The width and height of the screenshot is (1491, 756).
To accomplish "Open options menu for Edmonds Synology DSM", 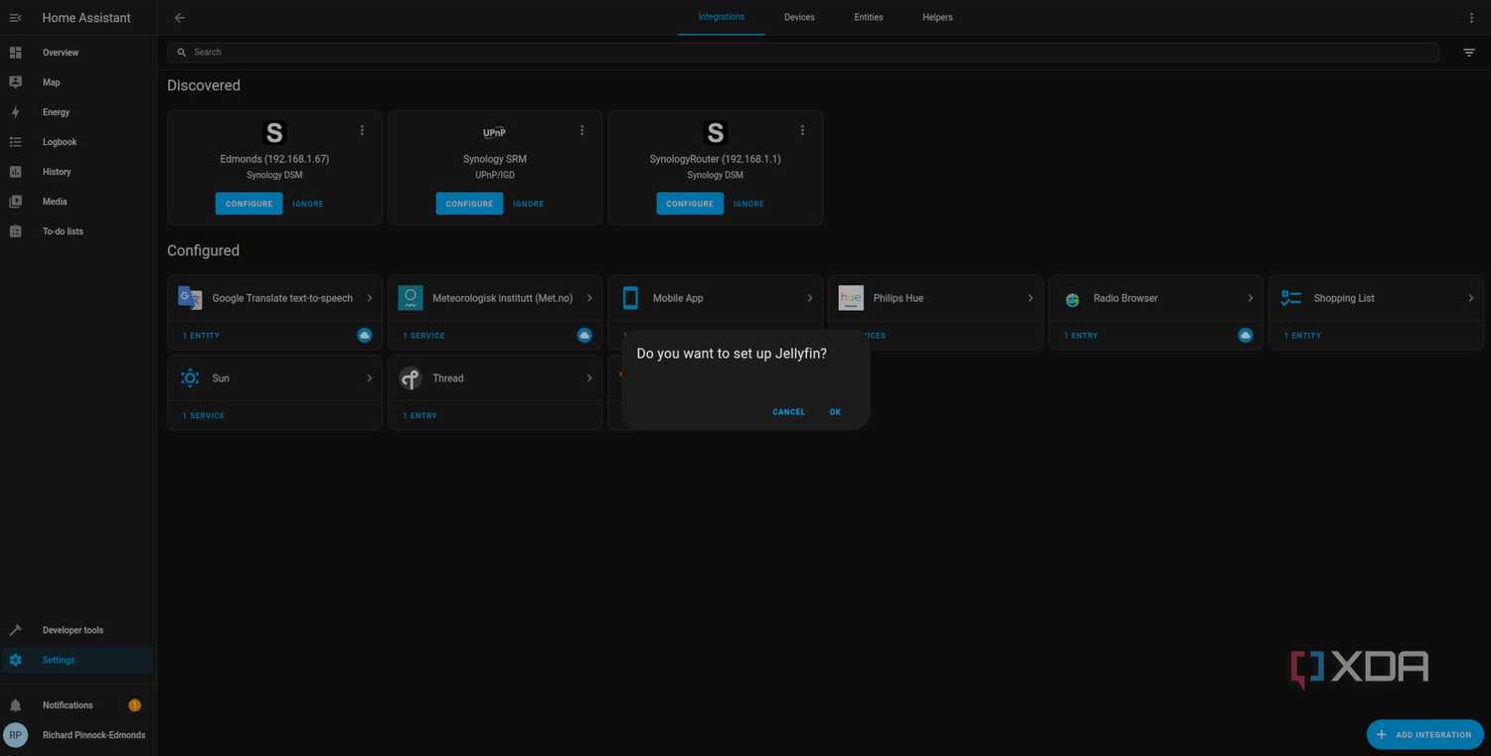I will (x=362, y=130).
